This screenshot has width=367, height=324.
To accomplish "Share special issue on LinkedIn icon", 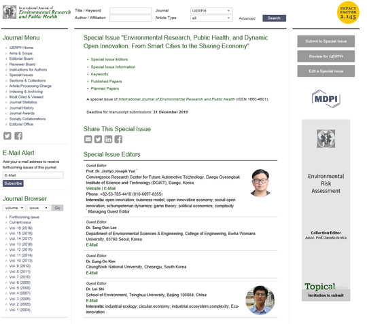I will point(108,139).
